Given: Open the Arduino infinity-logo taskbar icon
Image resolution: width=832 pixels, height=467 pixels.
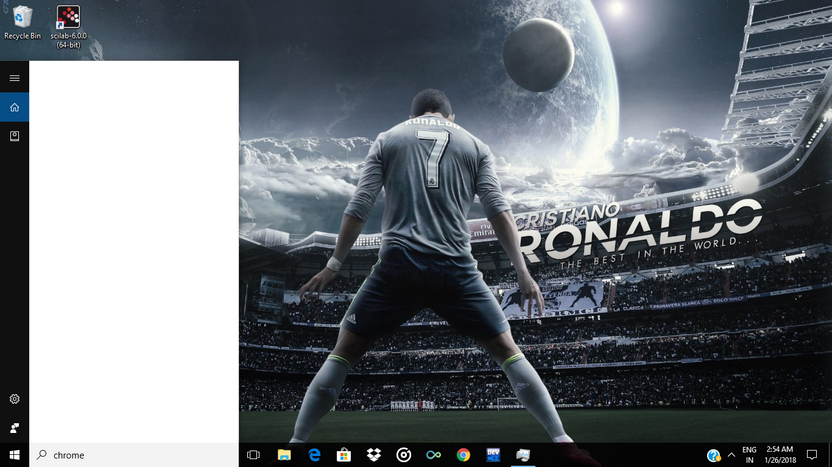Looking at the screenshot, I should (434, 455).
